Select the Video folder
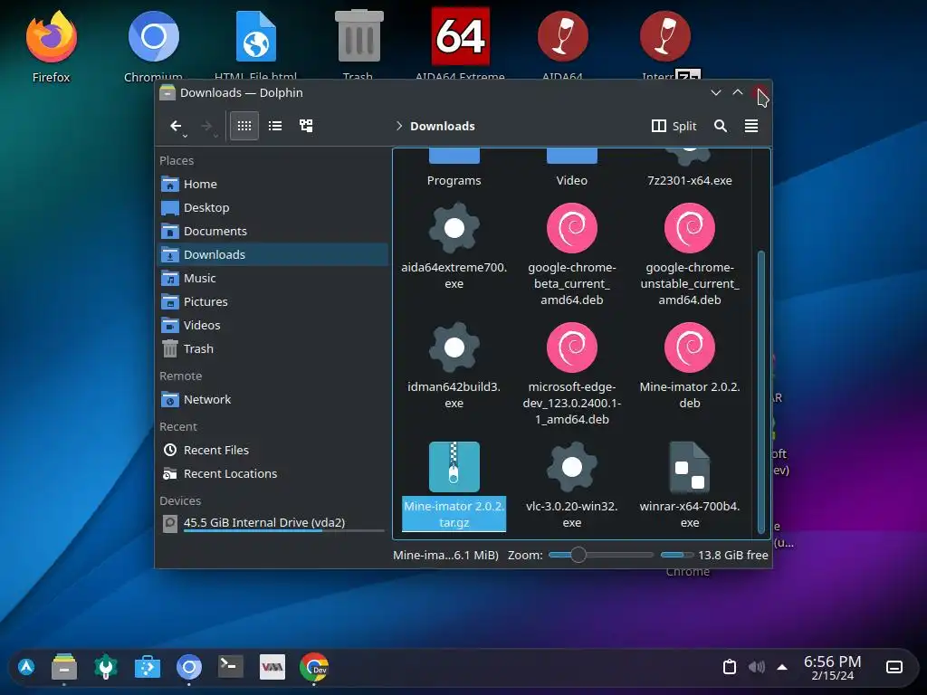 (x=572, y=169)
